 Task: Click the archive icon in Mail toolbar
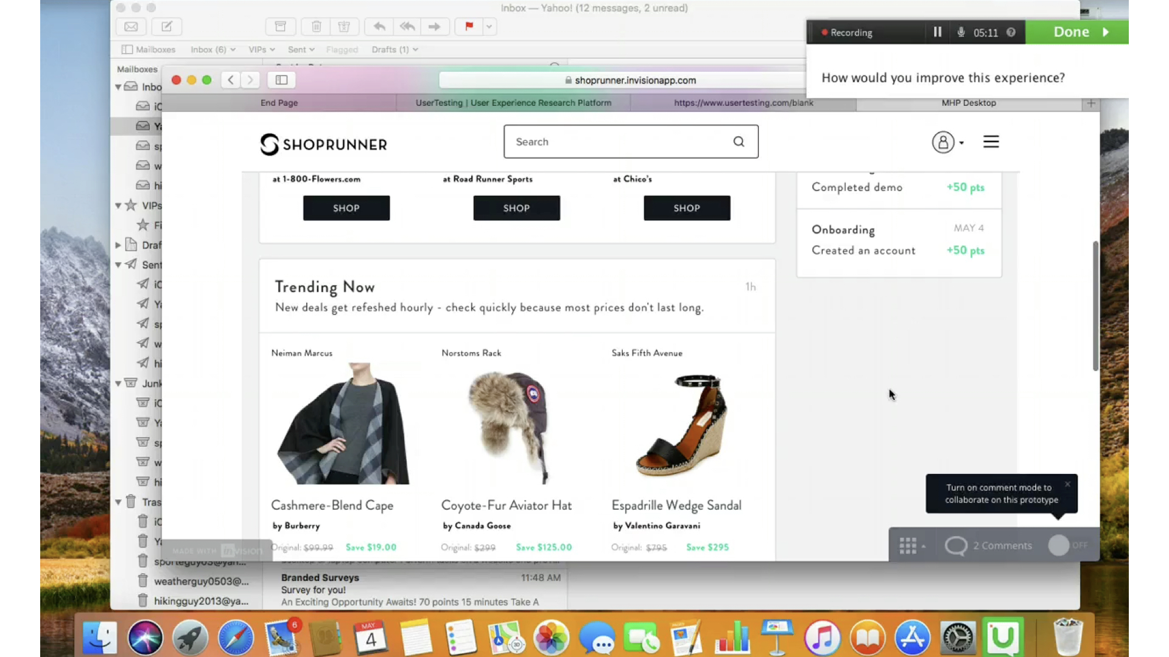(x=281, y=27)
